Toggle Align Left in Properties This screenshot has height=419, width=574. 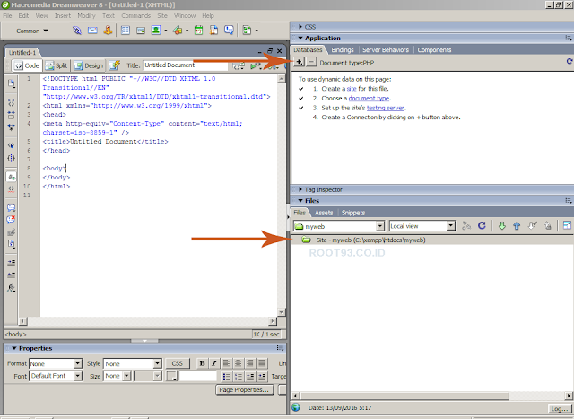[x=227, y=363]
